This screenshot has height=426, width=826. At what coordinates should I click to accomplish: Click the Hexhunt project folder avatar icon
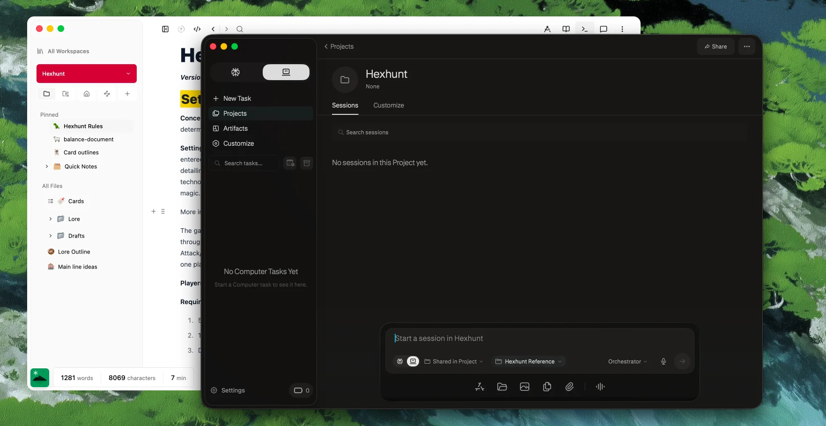pos(345,80)
